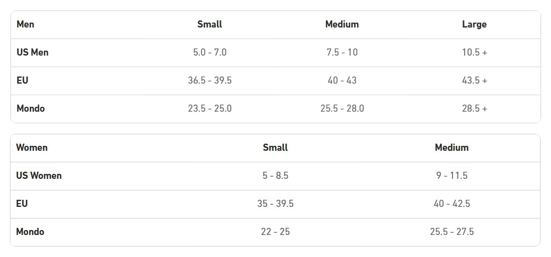Viewport: 551px width, 257px height.
Task: Select the 40 - 43 cell
Action: 342,80
